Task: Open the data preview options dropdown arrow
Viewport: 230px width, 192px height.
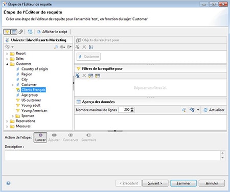Action: (198, 110)
